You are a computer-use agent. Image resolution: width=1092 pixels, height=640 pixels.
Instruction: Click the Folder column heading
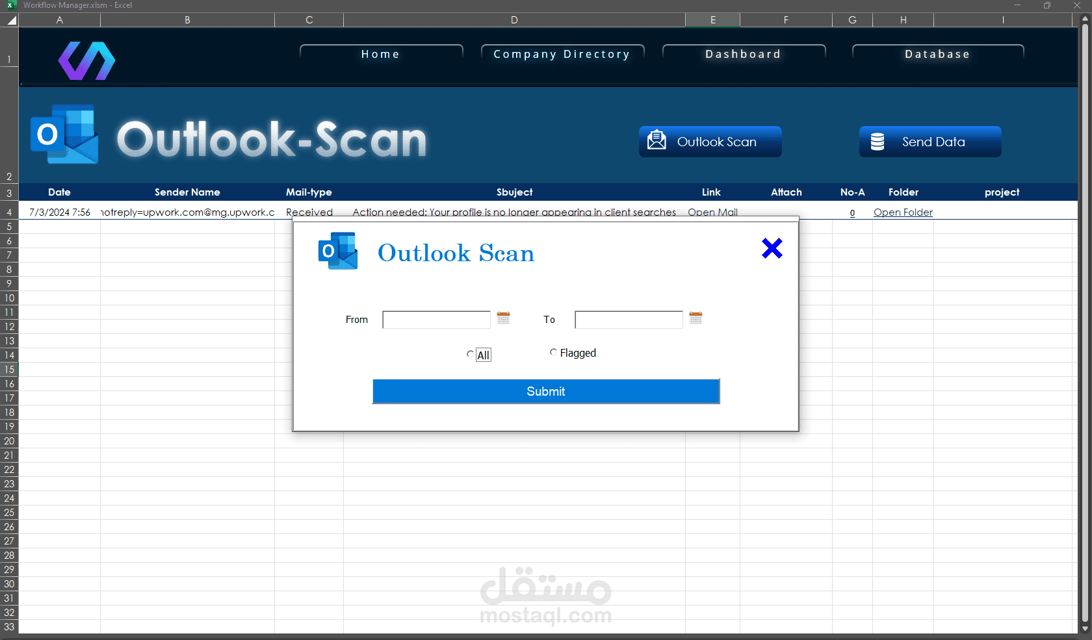tap(903, 192)
